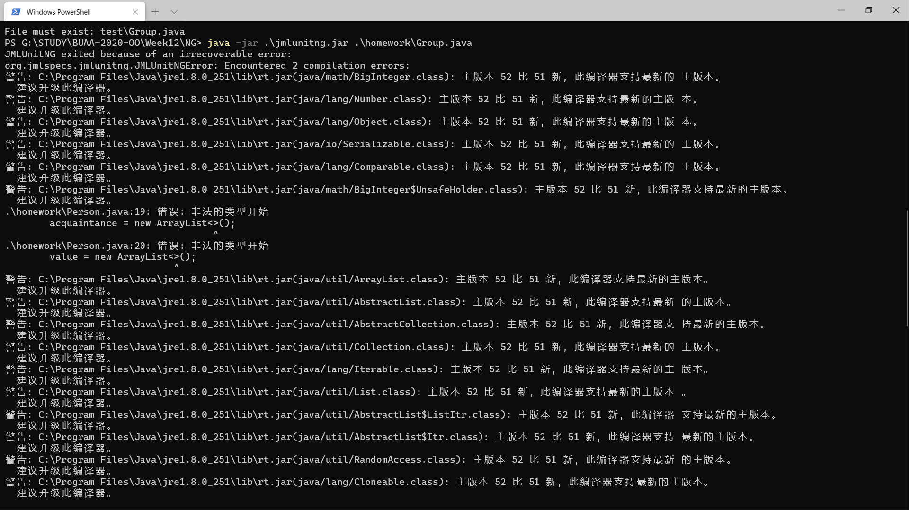Click 'value = new ArrayList<>();' code line
Image resolution: width=909 pixels, height=510 pixels.
click(x=123, y=257)
